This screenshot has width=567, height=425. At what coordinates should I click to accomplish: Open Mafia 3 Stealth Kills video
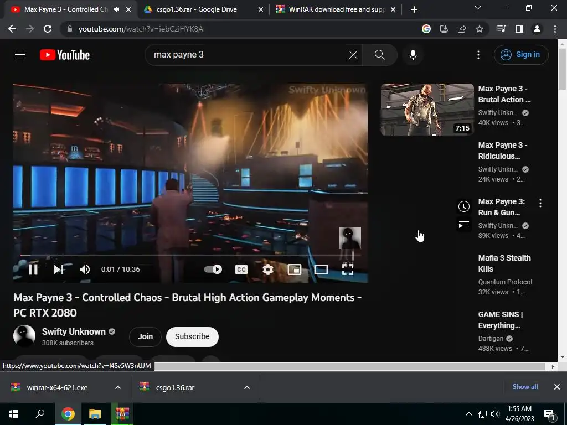pyautogui.click(x=504, y=263)
